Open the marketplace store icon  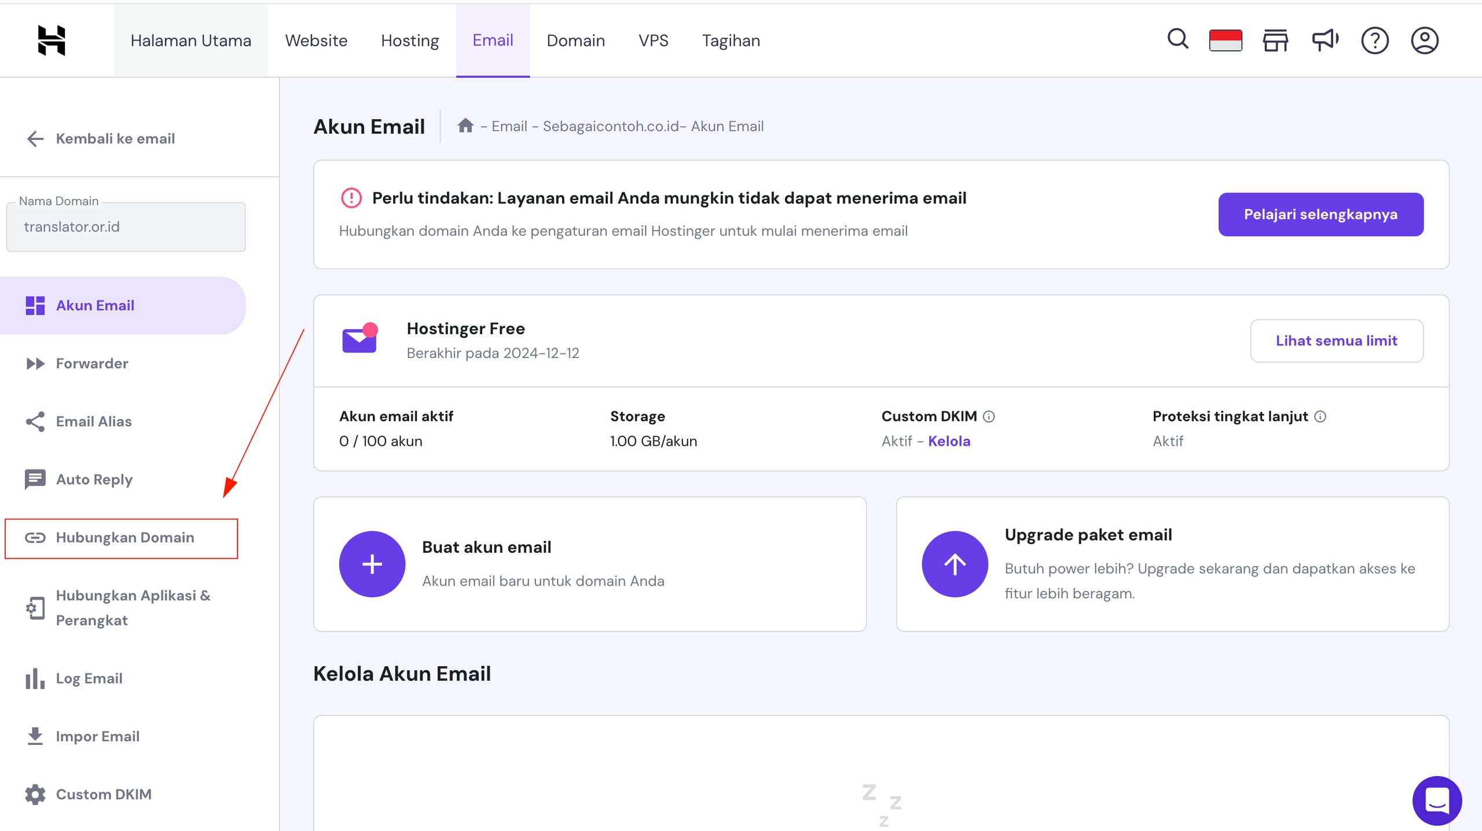coord(1275,40)
